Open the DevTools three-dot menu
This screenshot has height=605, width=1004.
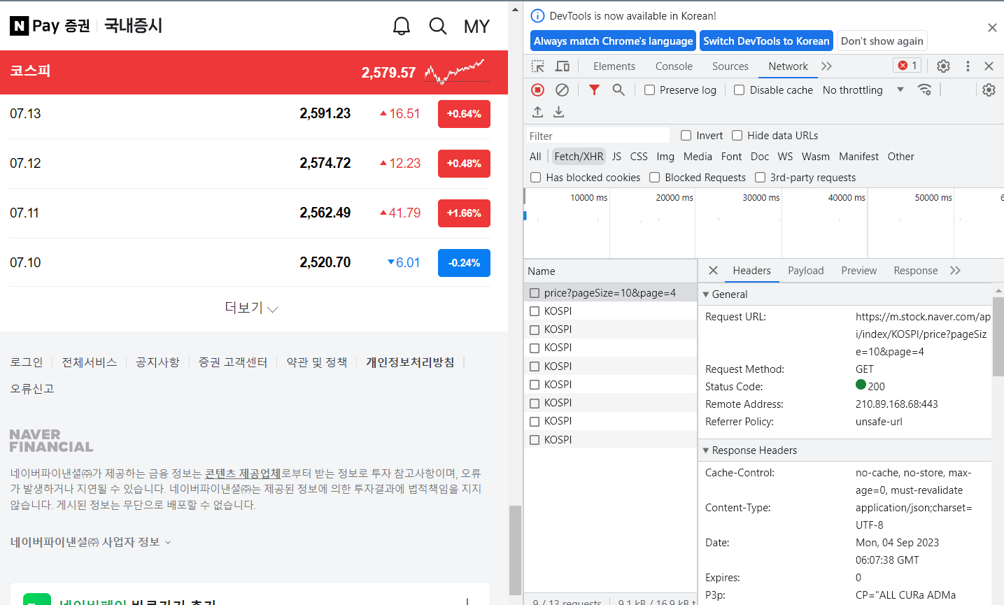(x=968, y=66)
